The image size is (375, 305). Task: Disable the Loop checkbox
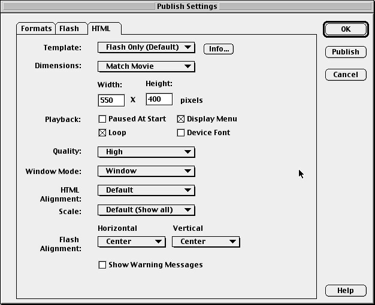click(102, 133)
